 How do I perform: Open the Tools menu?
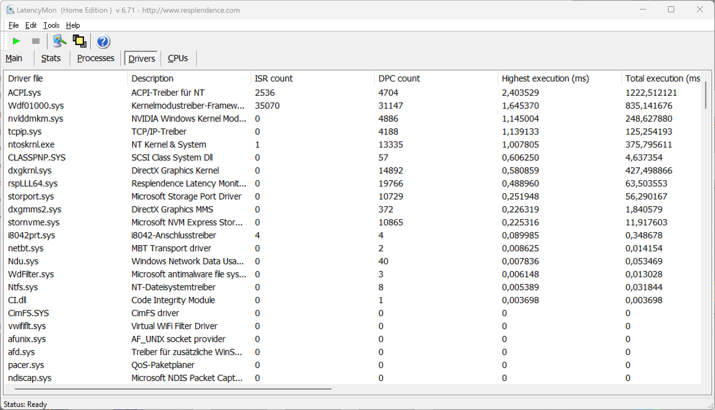pyautogui.click(x=51, y=25)
